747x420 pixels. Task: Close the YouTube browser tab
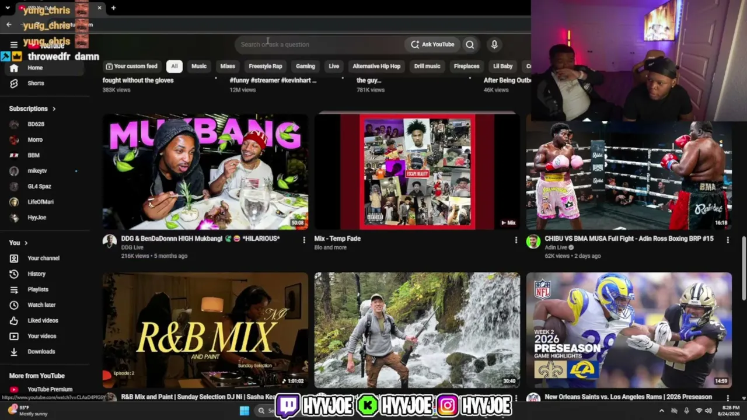click(99, 8)
